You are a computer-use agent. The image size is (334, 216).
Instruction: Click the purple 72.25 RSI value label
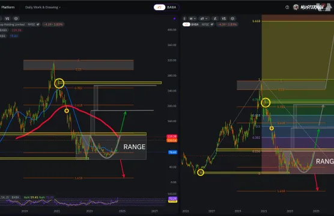tap(172, 199)
